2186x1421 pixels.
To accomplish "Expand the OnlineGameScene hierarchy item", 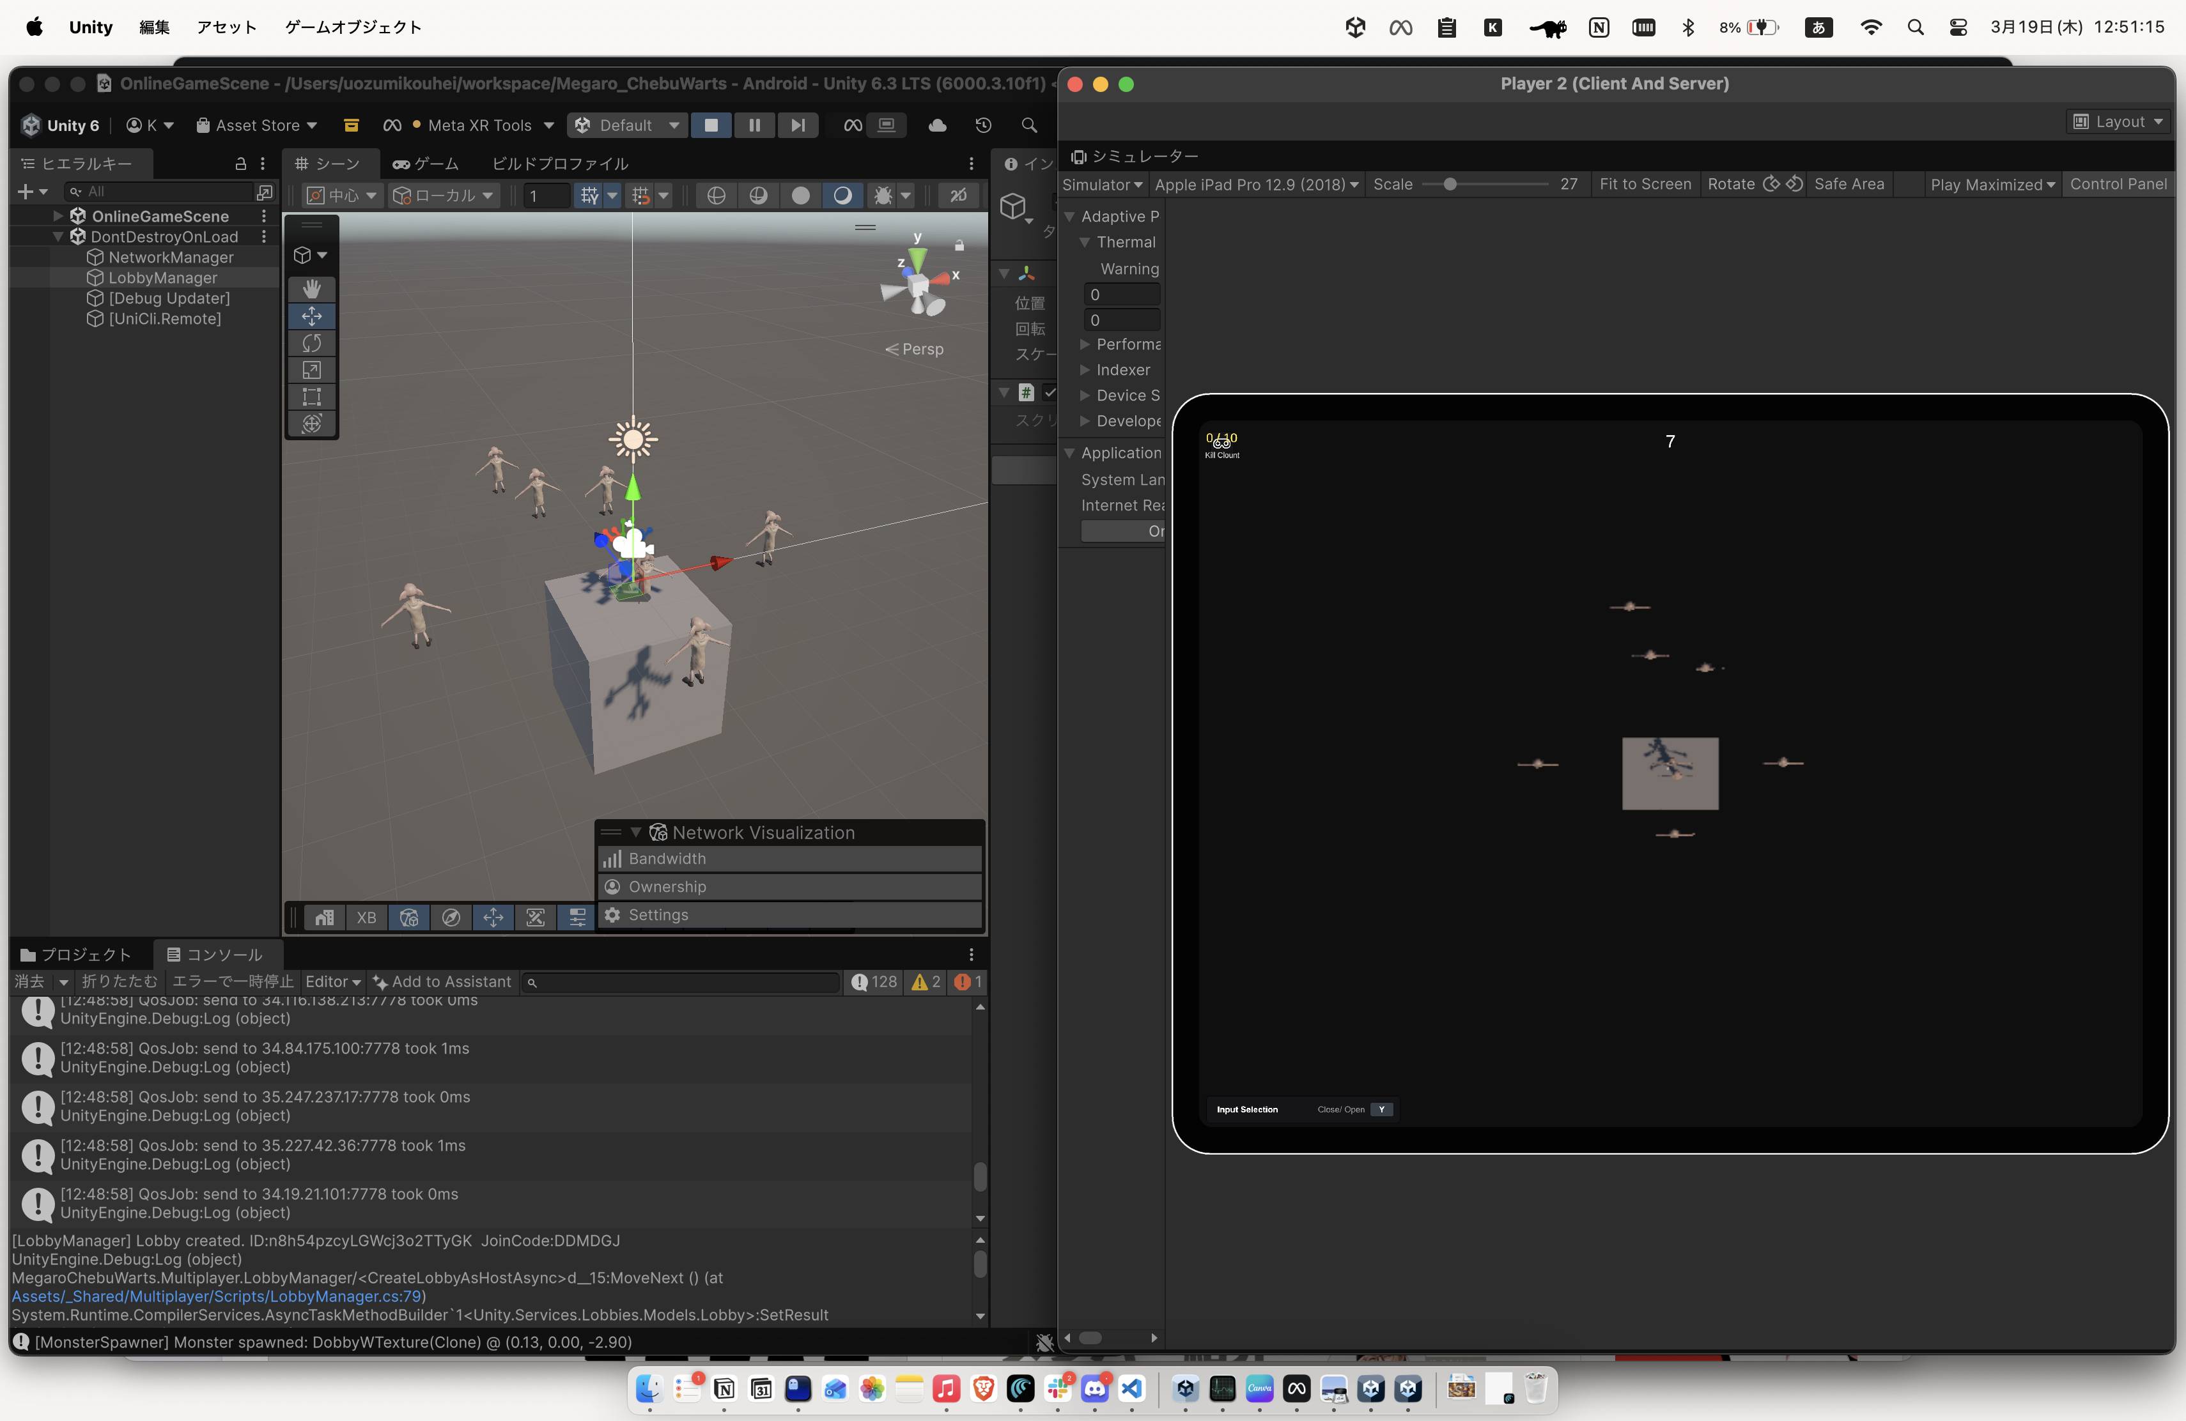I will (58, 216).
